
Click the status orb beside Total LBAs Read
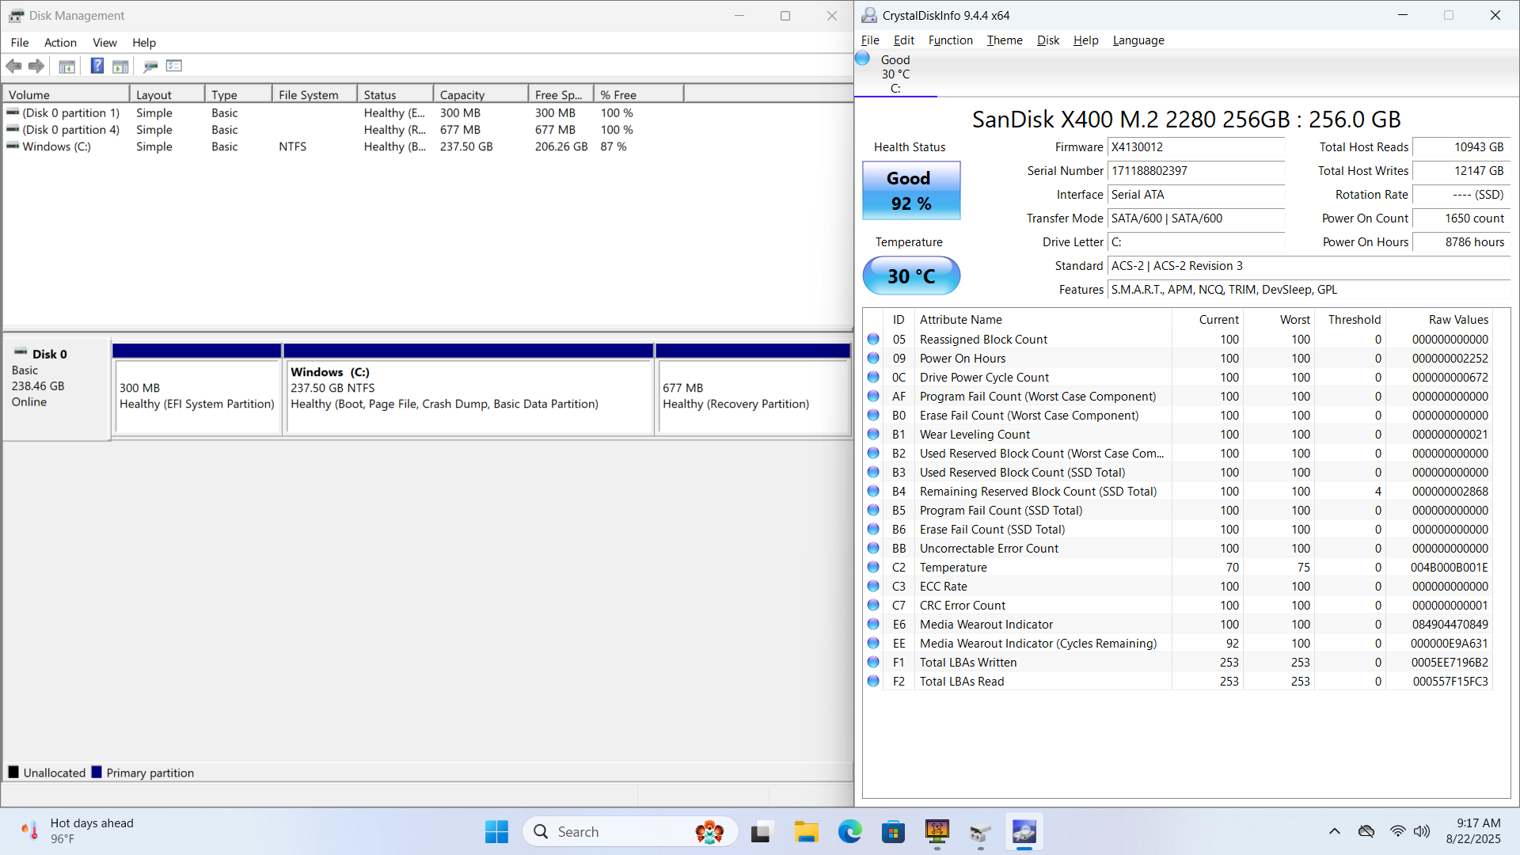coord(873,681)
